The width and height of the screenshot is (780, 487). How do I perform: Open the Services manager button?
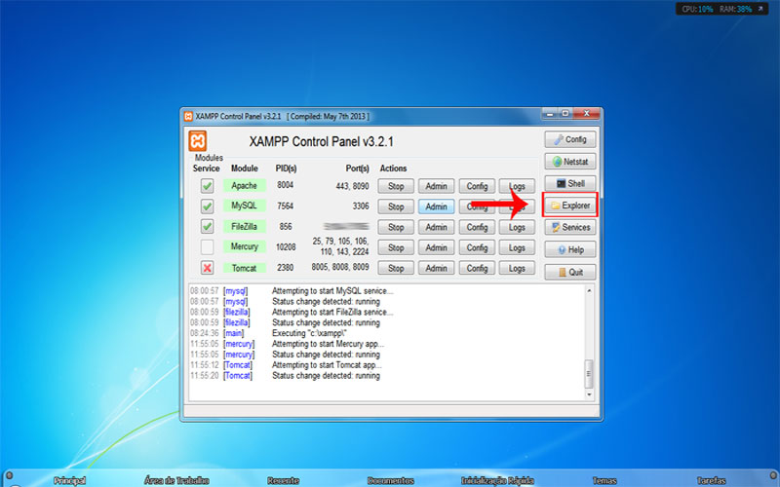point(570,227)
